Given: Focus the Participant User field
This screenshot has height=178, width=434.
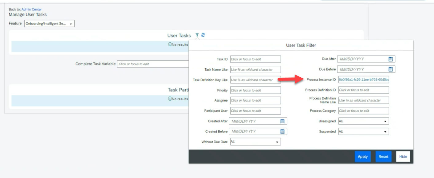Looking at the screenshot, I should [x=255, y=111].
